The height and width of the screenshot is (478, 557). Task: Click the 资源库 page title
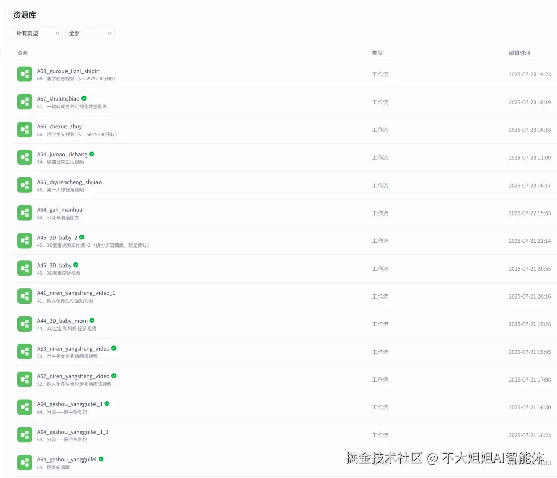pyautogui.click(x=25, y=15)
